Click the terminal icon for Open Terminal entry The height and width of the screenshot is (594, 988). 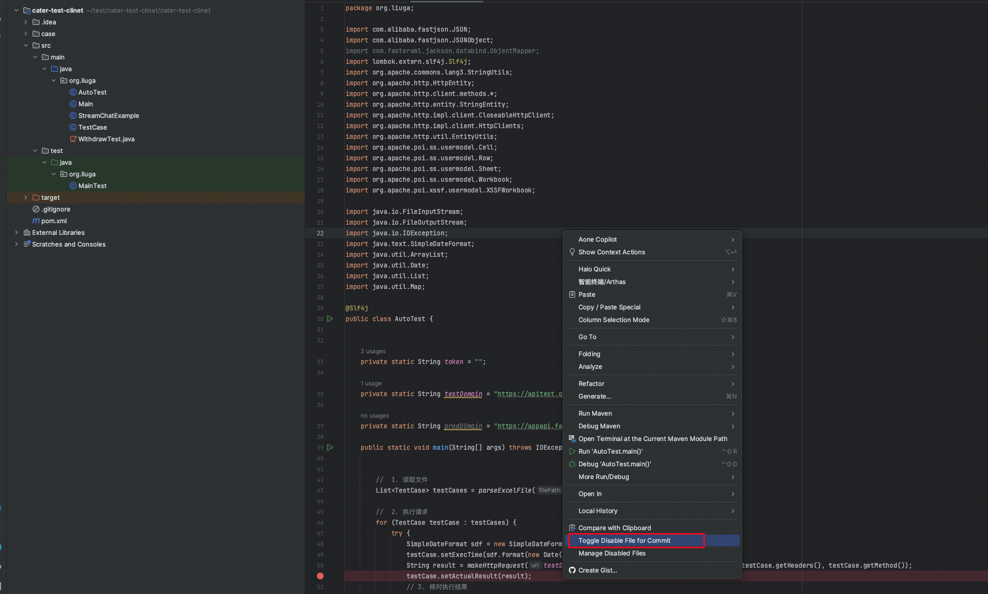click(572, 439)
